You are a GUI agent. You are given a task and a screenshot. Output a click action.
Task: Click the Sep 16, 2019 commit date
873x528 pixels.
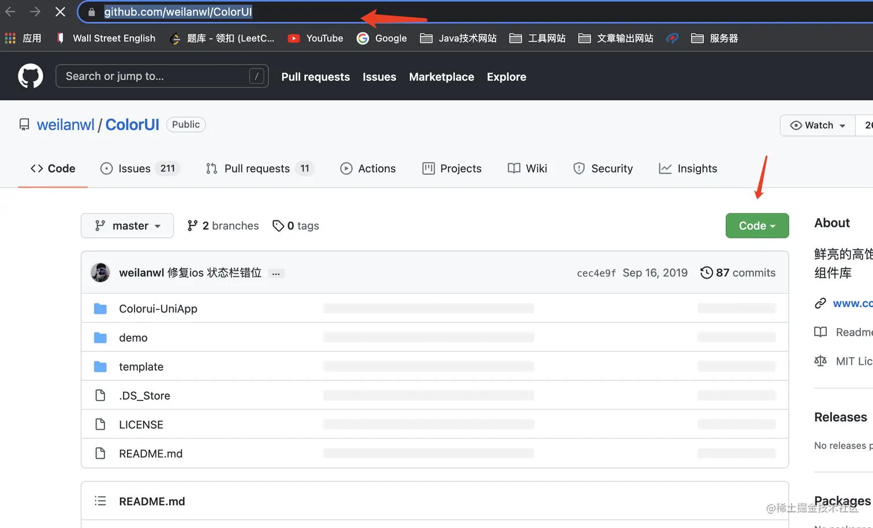(x=655, y=273)
